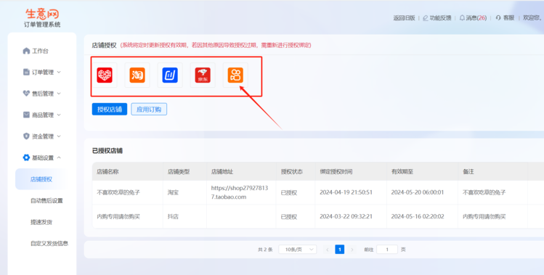Click 2024-04-19 21:50:51 bind time cell
The image size is (544, 275).
coord(346,192)
